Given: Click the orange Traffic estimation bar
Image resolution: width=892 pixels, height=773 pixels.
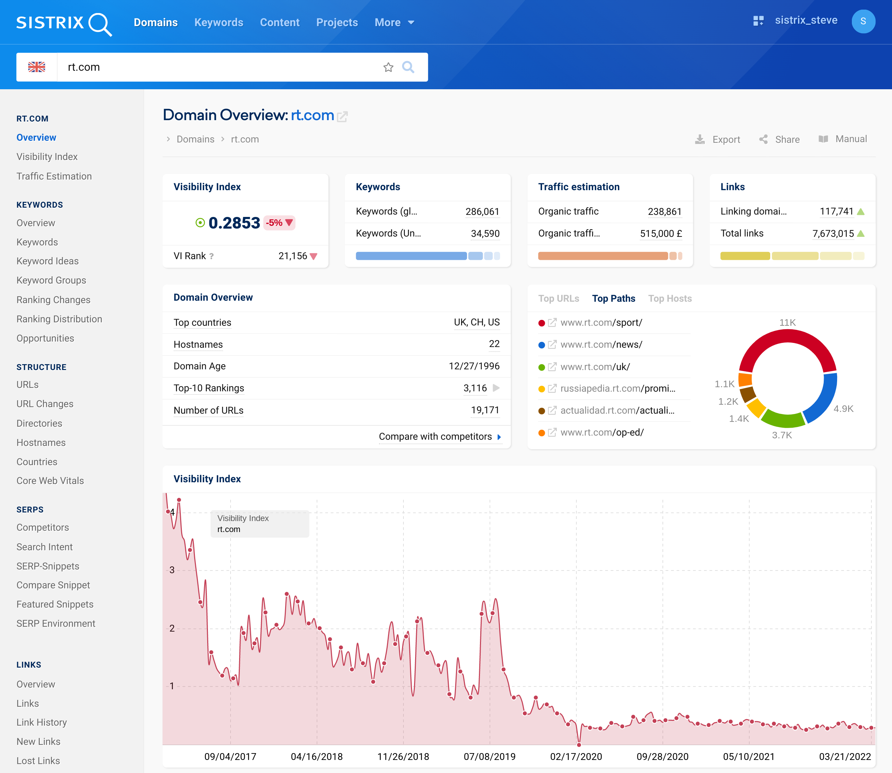Looking at the screenshot, I should 610,256.
